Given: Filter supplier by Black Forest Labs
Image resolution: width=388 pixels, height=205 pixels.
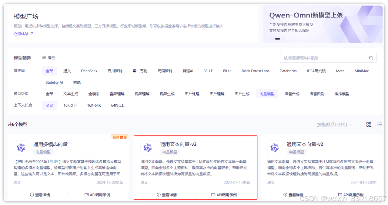Looking at the screenshot, I should (x=255, y=71).
